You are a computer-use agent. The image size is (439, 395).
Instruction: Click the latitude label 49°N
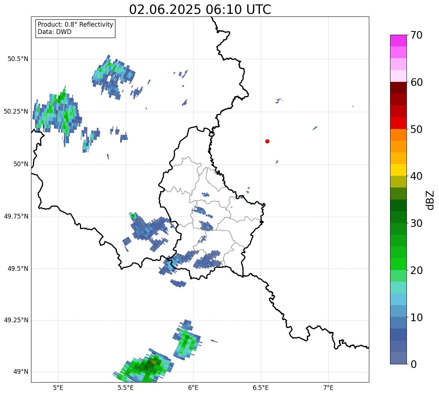tap(21, 372)
